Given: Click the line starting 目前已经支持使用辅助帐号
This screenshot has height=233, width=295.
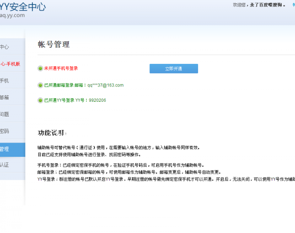Looking at the screenshot, I should (89, 154).
